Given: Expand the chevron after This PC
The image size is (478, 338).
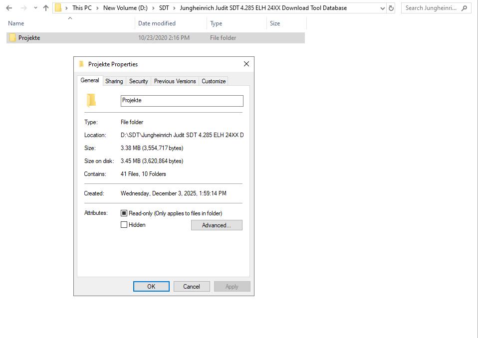Looking at the screenshot, I should click(x=98, y=8).
